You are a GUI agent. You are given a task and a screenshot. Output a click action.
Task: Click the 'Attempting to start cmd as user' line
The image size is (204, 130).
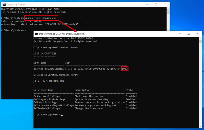[x=42, y=24]
